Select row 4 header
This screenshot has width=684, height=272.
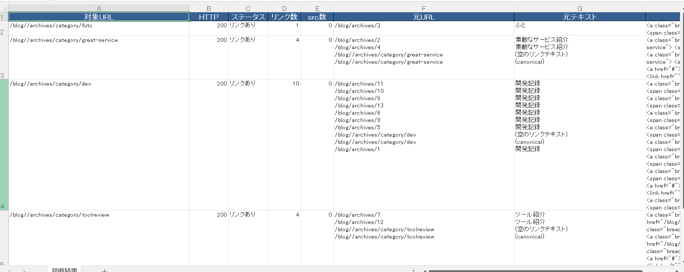point(4,145)
